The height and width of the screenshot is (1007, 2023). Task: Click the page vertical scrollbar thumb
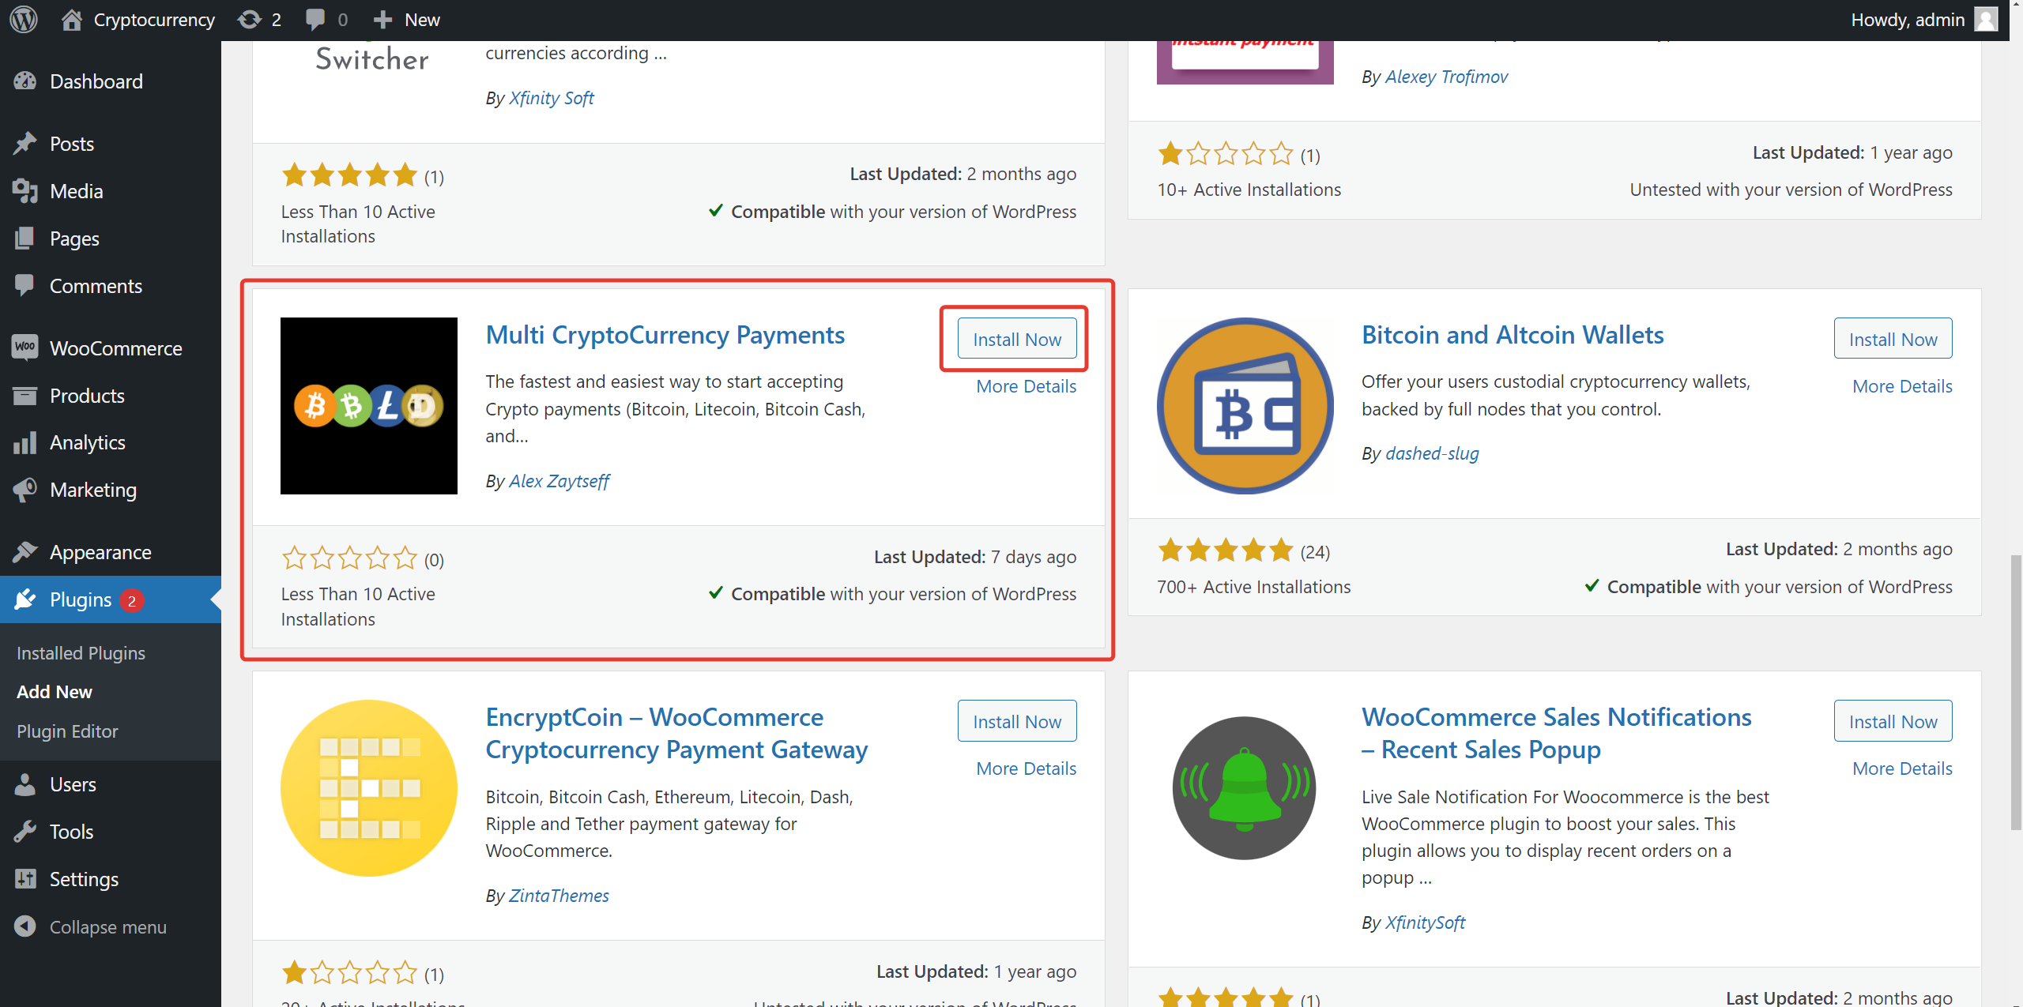[x=2016, y=693]
